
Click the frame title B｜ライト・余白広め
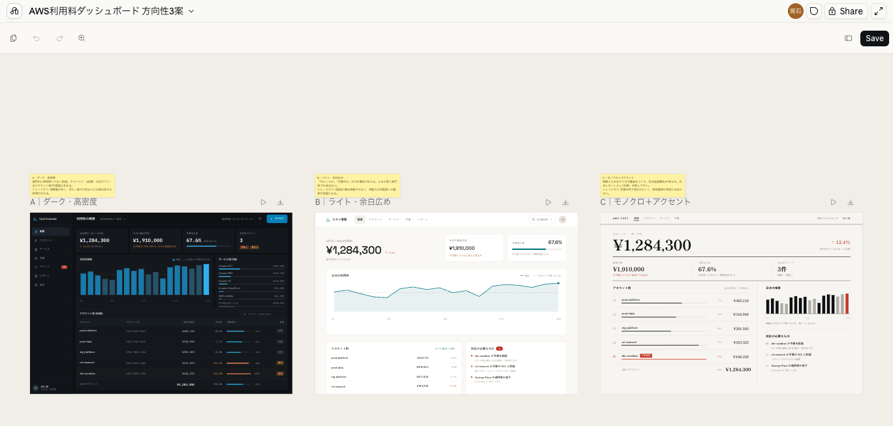click(353, 202)
